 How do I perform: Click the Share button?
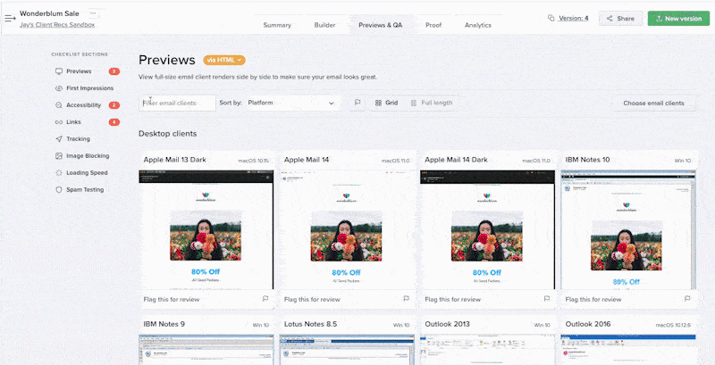(x=620, y=19)
